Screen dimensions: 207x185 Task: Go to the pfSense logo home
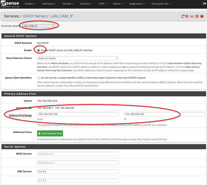[10, 4]
